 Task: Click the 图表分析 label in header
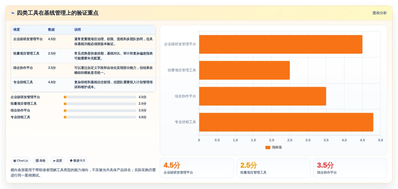pos(379,13)
